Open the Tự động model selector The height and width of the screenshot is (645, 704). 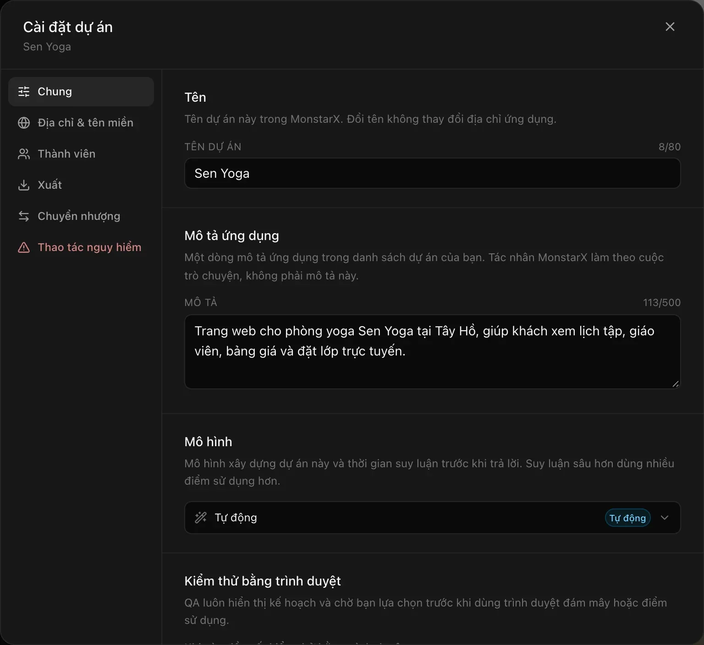(x=432, y=518)
